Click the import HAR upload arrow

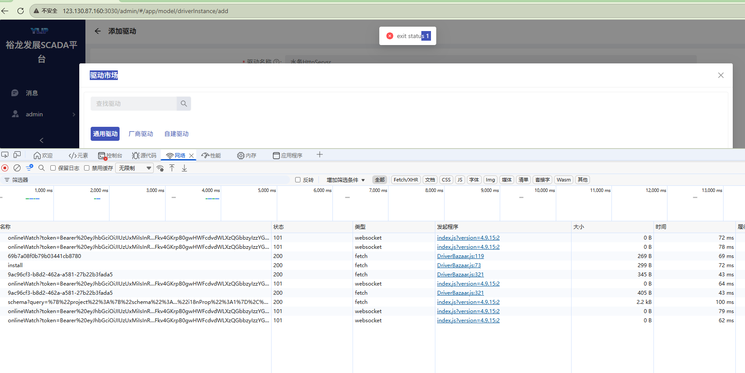172,168
